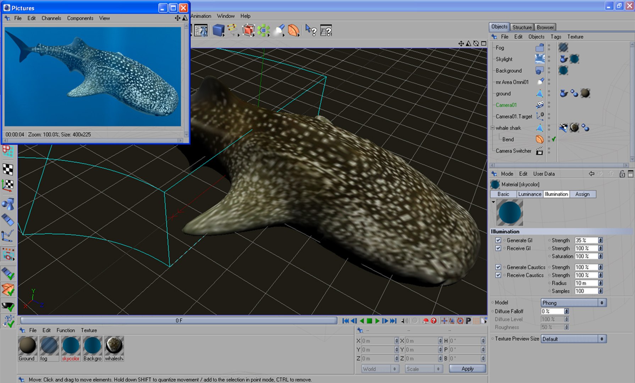Image resolution: width=635 pixels, height=383 pixels.
Task: Switch to the Browser tab
Action: click(545, 27)
